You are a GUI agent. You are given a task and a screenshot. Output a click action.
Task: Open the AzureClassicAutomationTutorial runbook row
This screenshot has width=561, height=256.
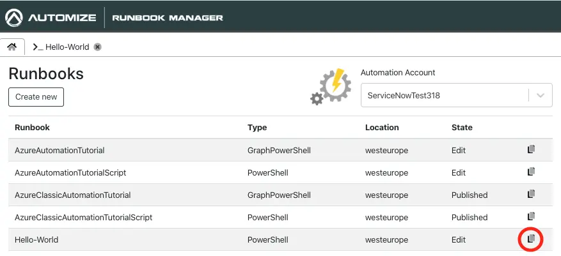[72, 195]
